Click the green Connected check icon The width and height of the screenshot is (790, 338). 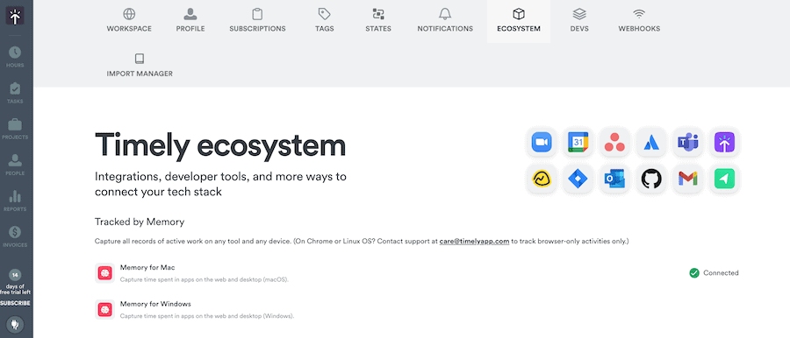[694, 273]
